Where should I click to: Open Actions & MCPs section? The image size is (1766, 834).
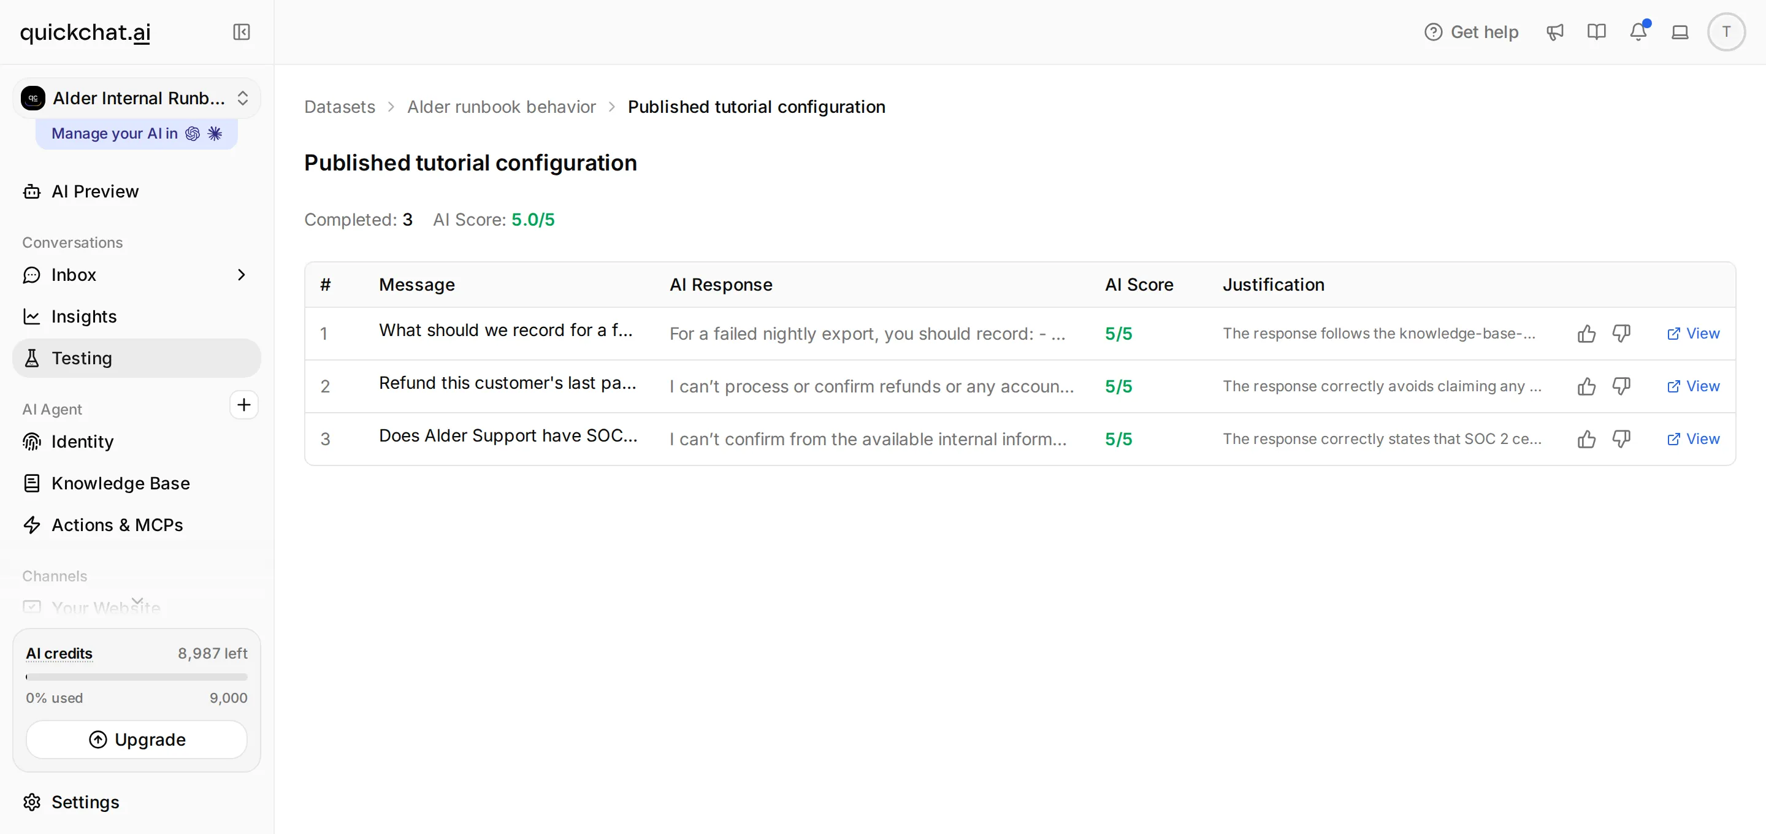[136, 526]
